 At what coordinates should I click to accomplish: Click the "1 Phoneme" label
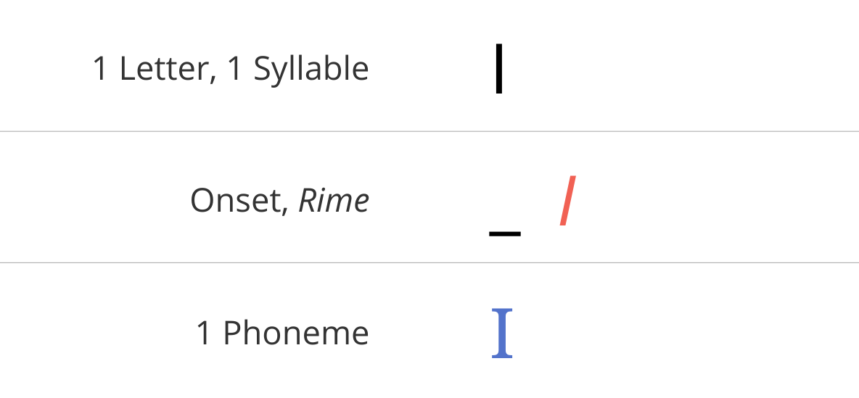pos(282,333)
